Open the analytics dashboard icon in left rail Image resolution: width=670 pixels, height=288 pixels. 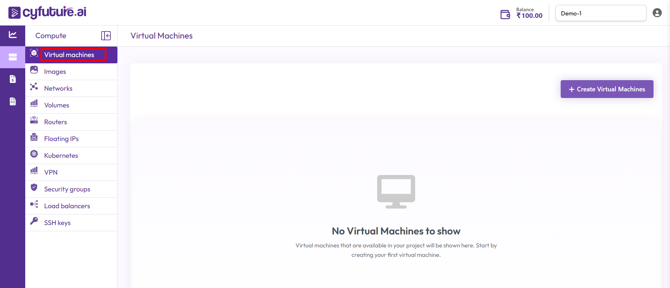tap(13, 35)
